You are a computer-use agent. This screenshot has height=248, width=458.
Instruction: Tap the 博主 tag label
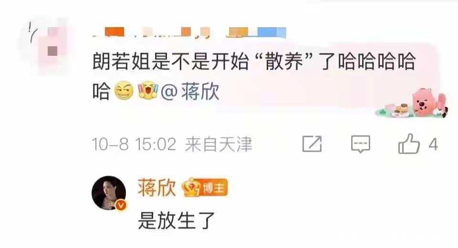214,187
